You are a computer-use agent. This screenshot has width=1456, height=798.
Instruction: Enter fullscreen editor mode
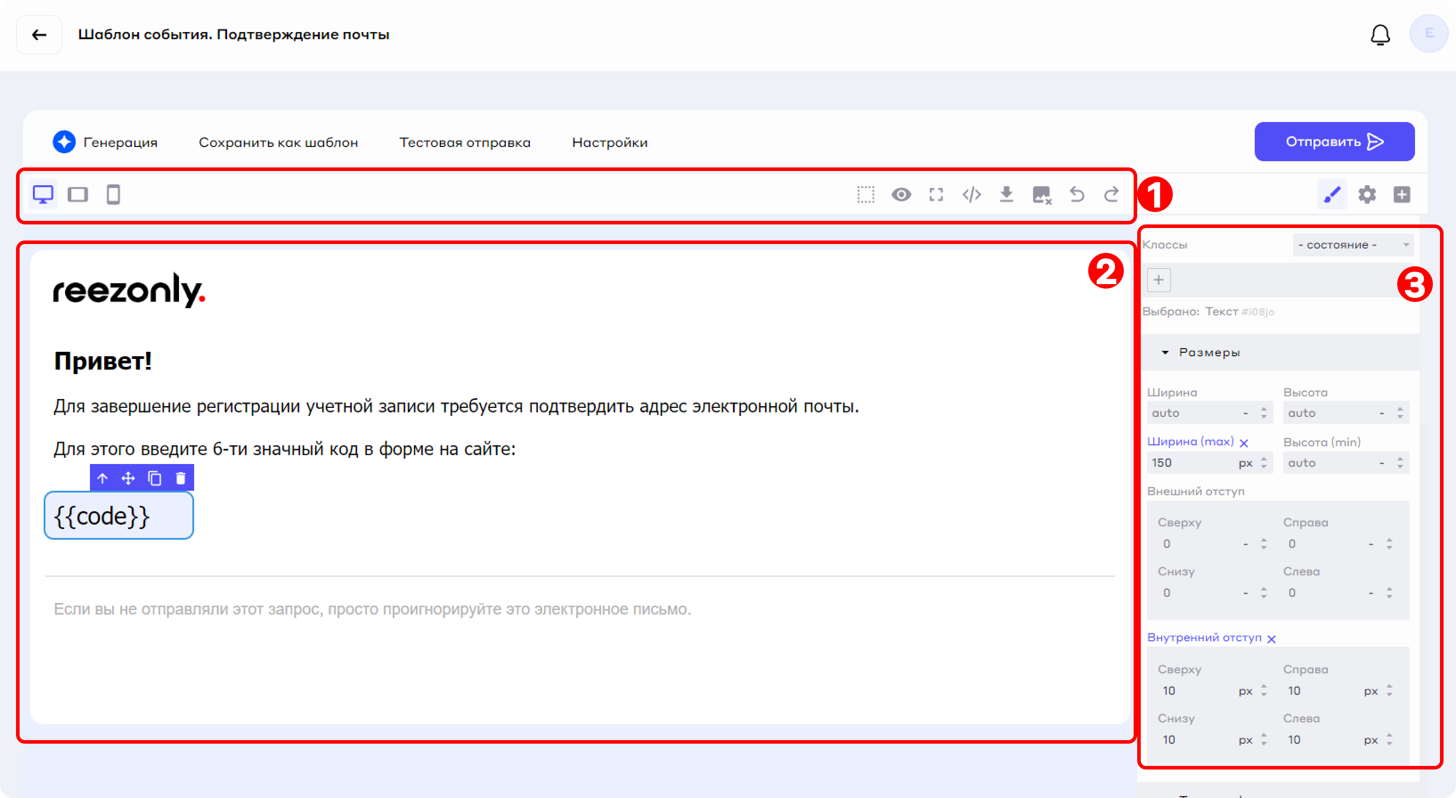pos(936,195)
